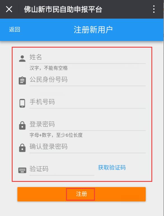Click the clipboard icon for 公民身份号码

pyautogui.click(x=22, y=81)
